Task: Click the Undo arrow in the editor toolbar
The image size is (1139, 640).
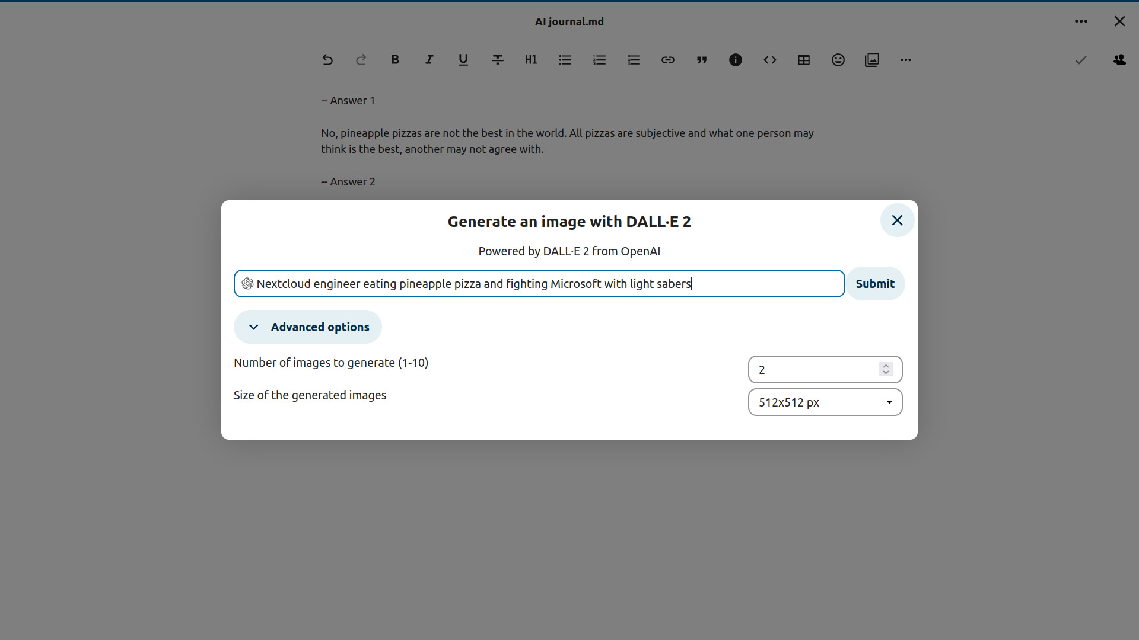Action: (x=327, y=60)
